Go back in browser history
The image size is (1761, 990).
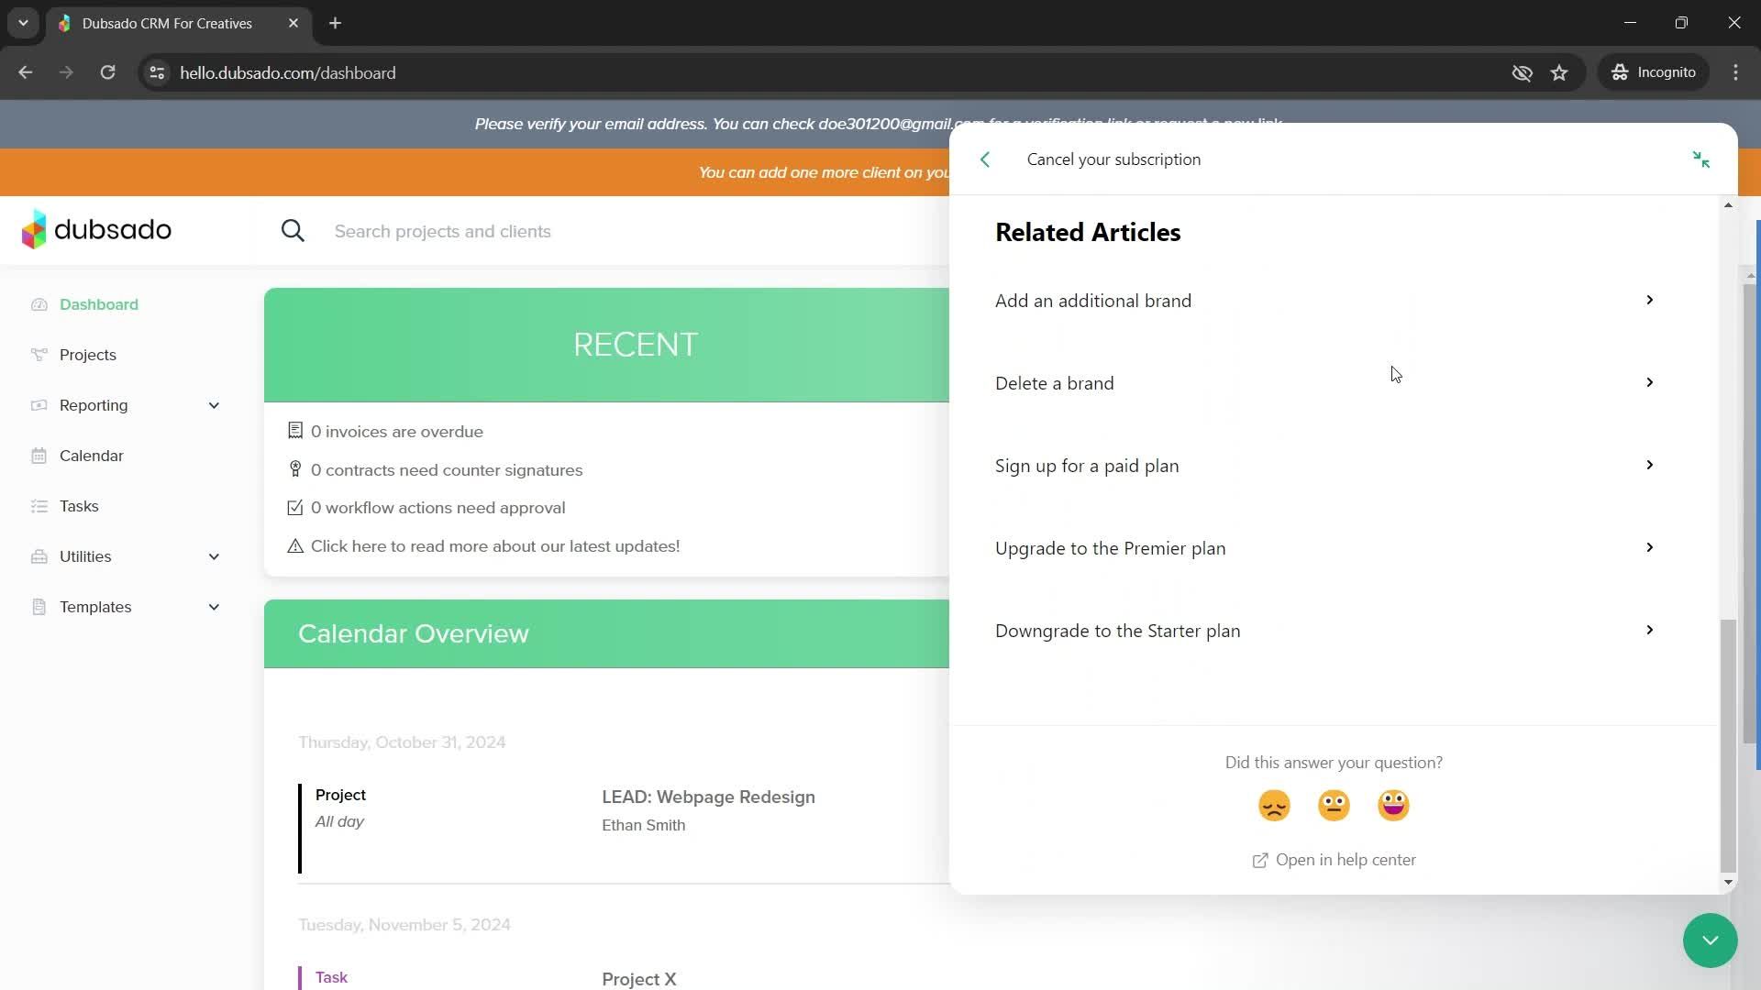point(26,72)
